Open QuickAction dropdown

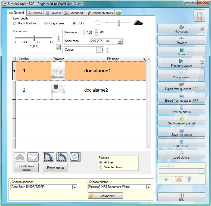[202, 171]
